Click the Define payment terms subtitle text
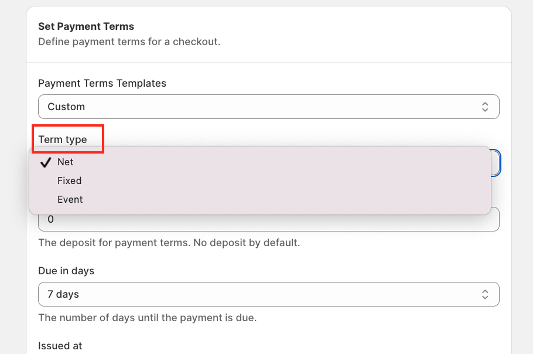The width and height of the screenshot is (533, 354). tap(129, 42)
